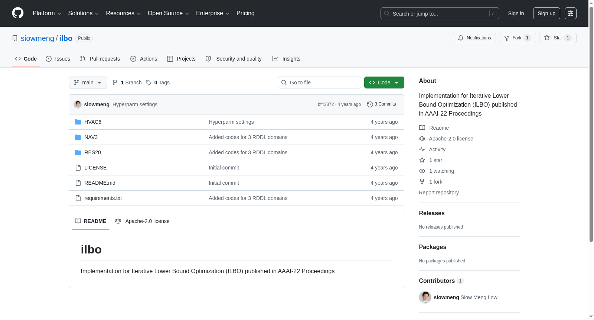Viewport: 594px width, 320px height.
Task: Click the Notifications button
Action: point(474,38)
